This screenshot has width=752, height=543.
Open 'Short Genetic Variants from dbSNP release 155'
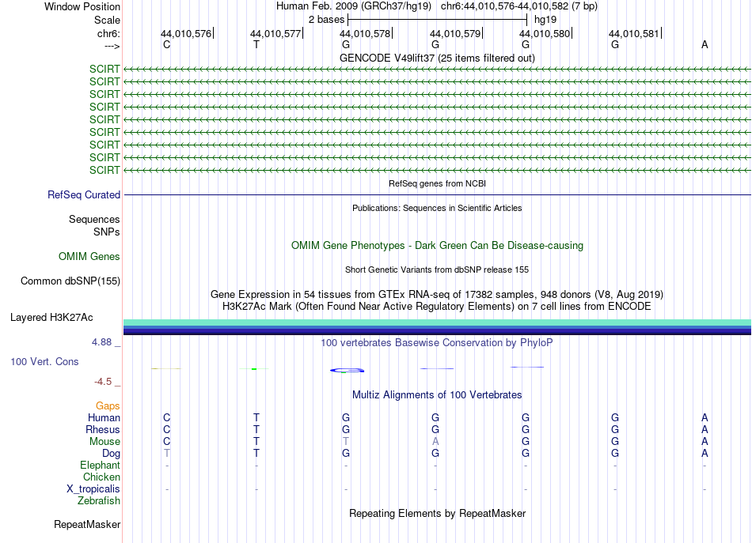(437, 270)
